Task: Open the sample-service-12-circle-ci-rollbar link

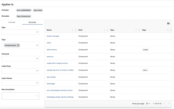Action: [60, 70]
